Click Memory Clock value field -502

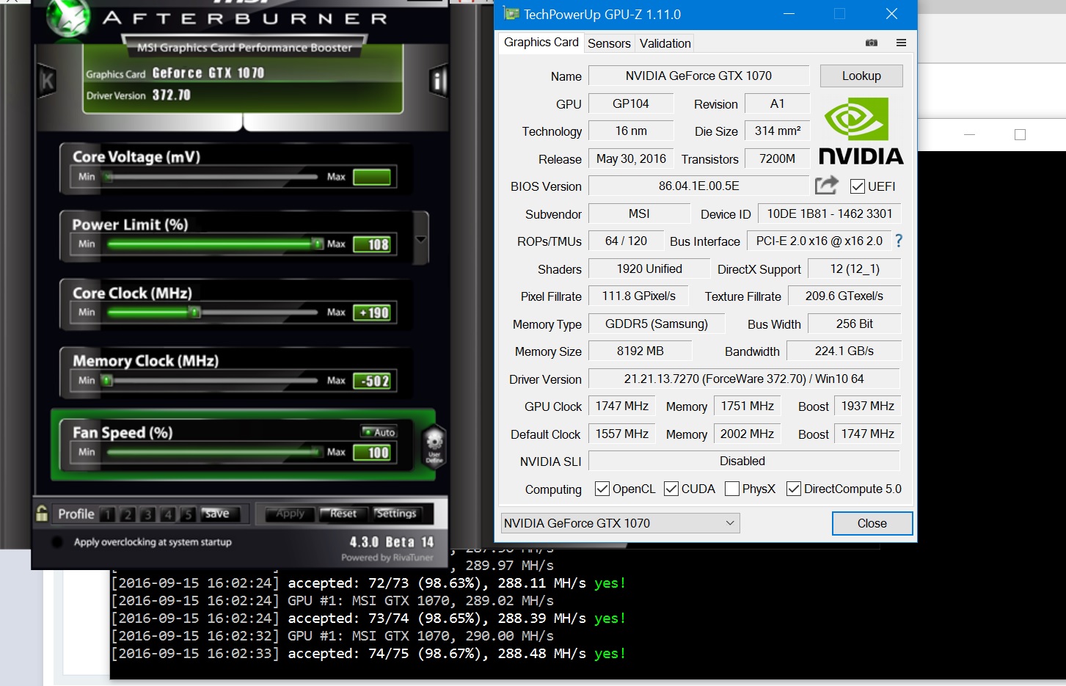click(x=372, y=381)
